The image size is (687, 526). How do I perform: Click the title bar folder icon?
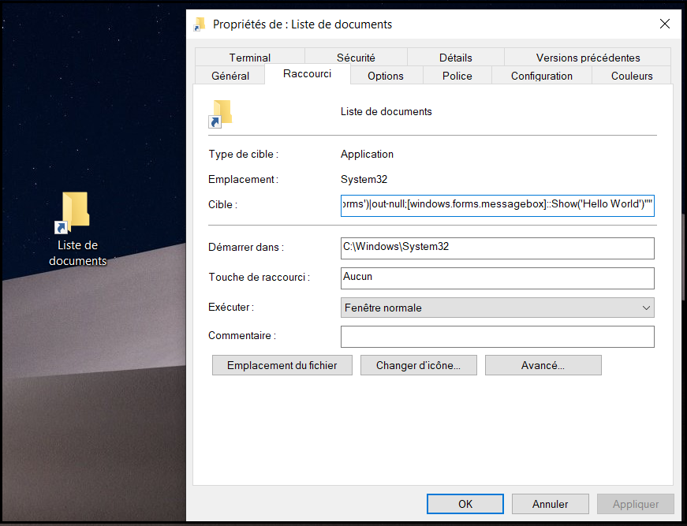pos(200,24)
